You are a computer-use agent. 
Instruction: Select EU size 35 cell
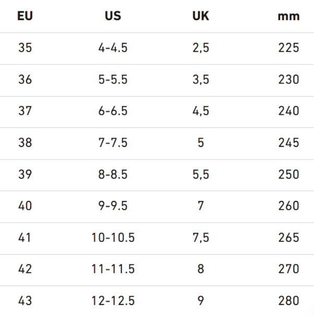coord(25,48)
